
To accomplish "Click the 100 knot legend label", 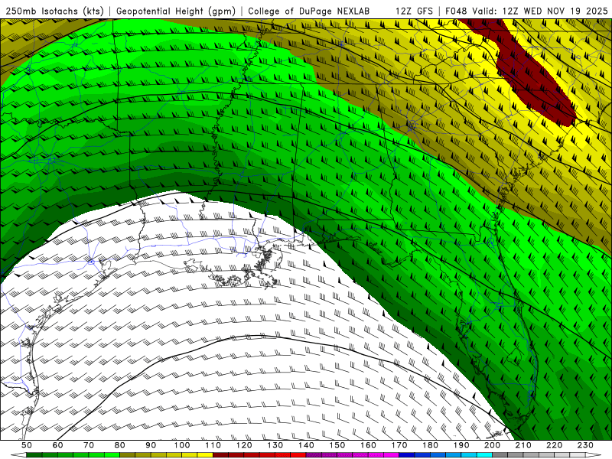I will [182, 445].
